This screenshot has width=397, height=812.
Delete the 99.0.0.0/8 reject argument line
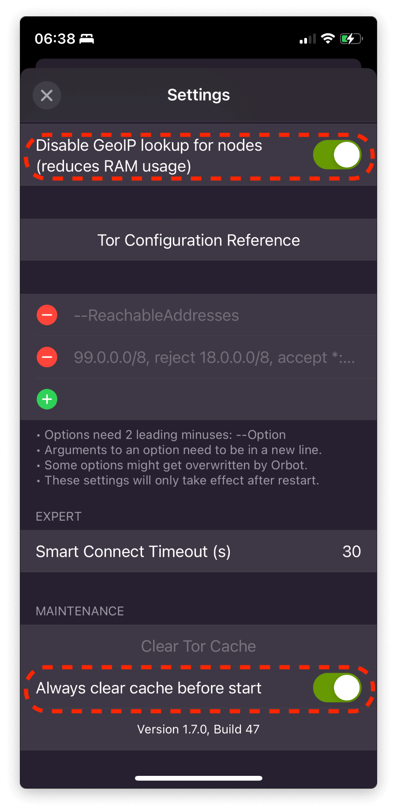click(x=47, y=357)
